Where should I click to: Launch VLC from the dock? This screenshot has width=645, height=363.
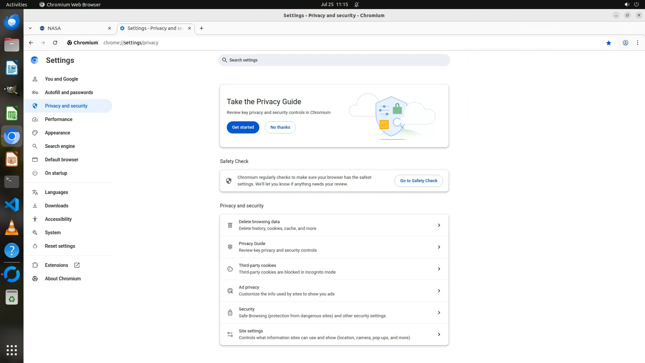click(12, 228)
